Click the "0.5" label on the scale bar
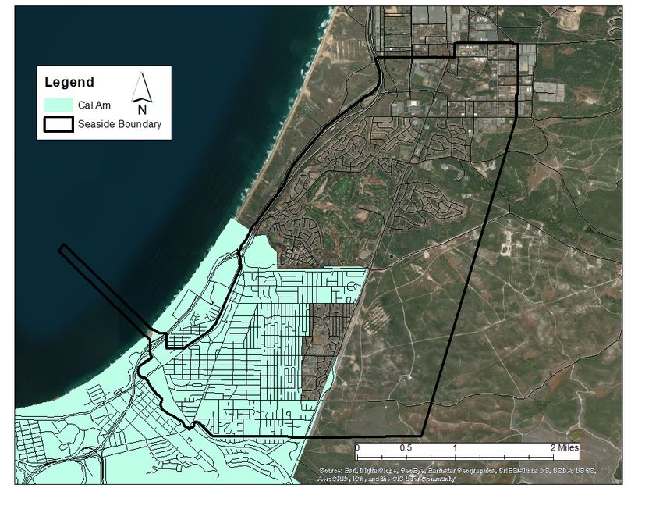The height and width of the screenshot is (513, 663). 406,447
